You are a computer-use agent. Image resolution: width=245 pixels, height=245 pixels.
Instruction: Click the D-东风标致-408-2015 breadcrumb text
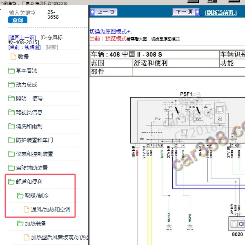(35, 40)
